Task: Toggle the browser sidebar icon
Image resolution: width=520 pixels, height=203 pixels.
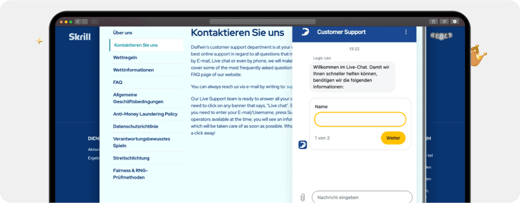Action: [94, 22]
